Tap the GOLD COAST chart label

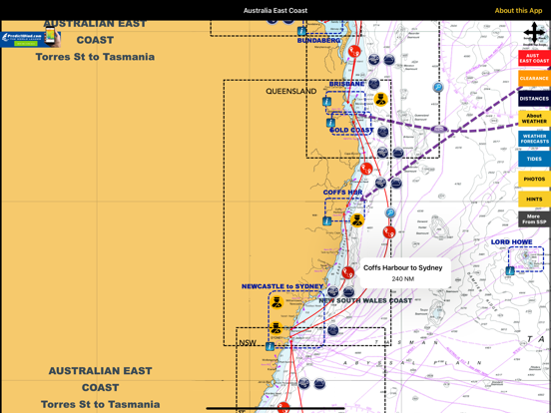(x=351, y=131)
